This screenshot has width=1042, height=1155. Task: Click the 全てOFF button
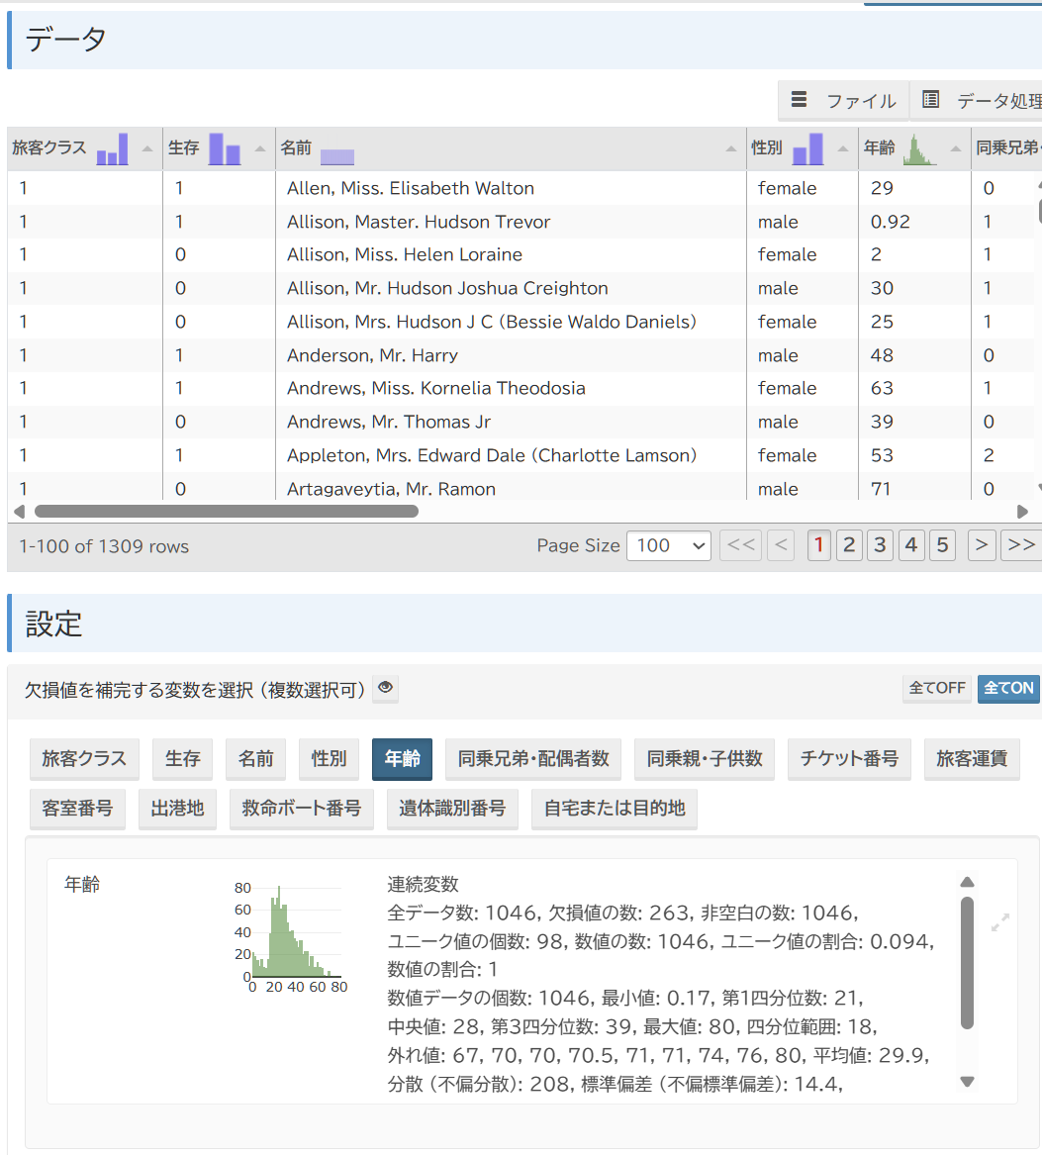click(936, 688)
